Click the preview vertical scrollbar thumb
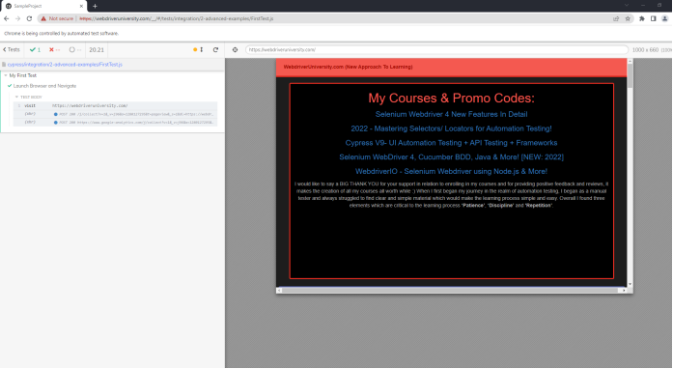 [x=631, y=76]
